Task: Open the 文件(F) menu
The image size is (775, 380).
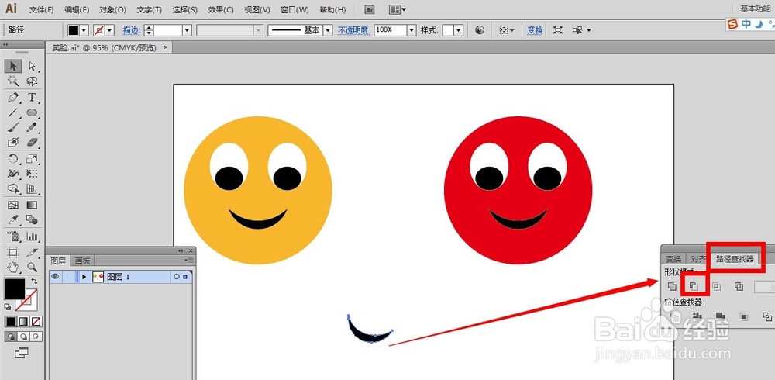Action: (x=41, y=10)
